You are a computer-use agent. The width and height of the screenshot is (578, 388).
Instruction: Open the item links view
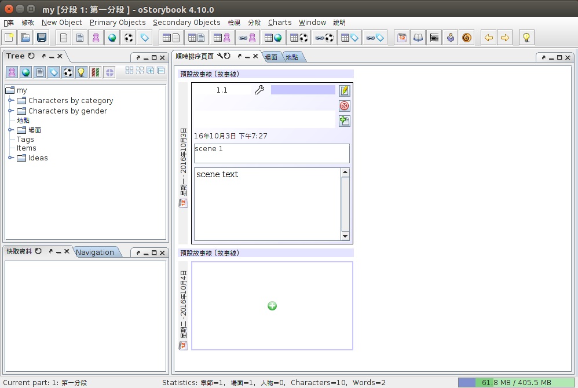point(324,38)
